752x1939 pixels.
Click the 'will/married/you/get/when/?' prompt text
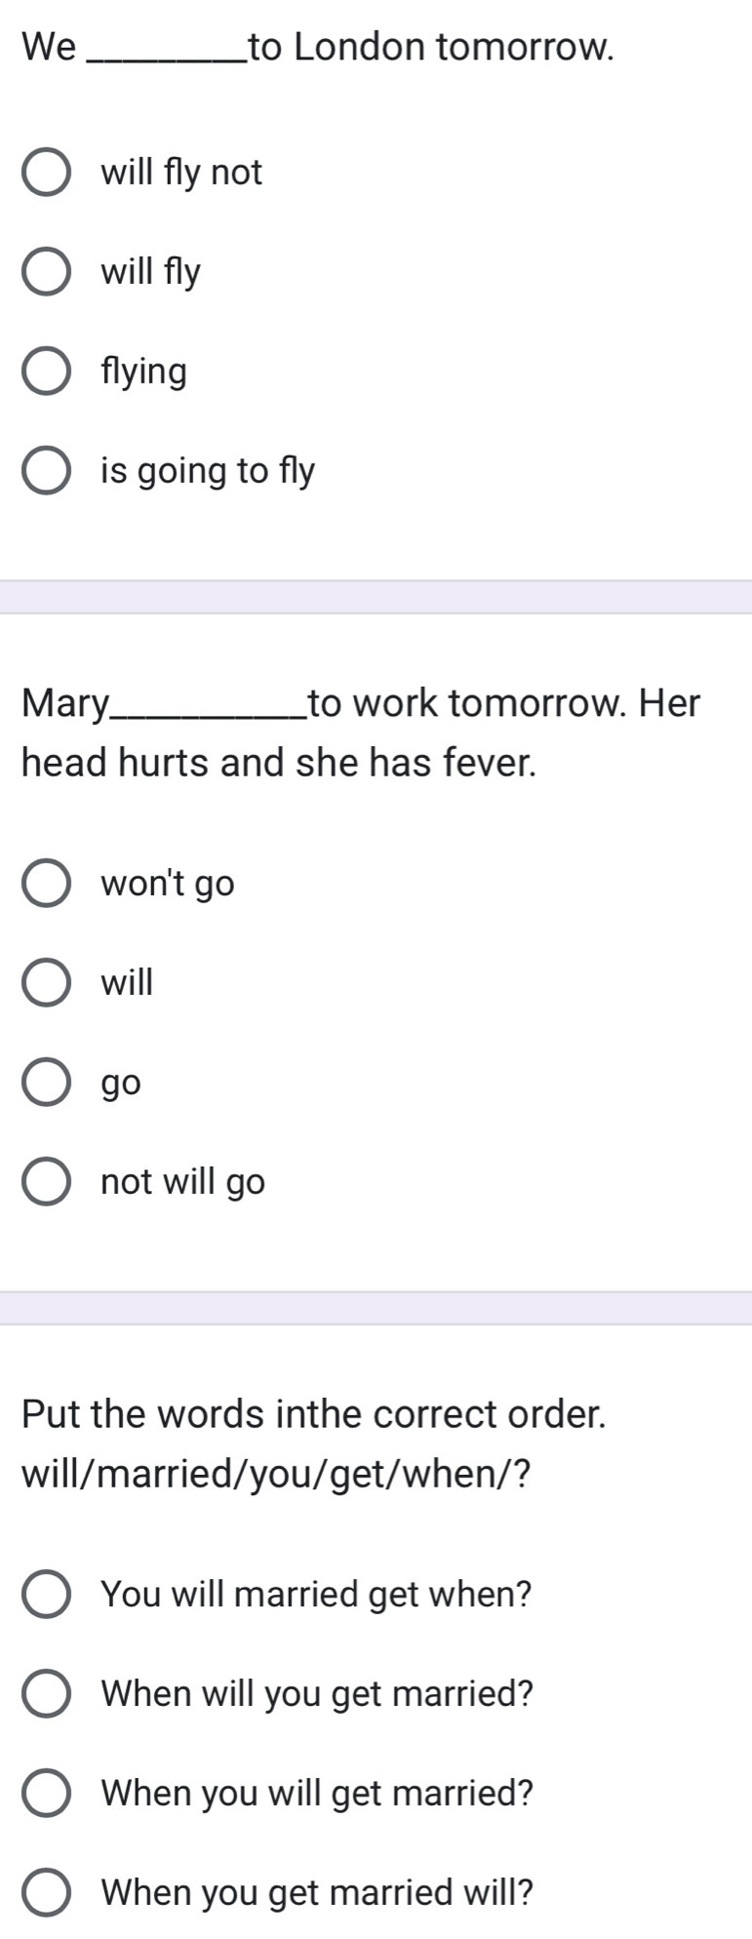coord(277,1474)
